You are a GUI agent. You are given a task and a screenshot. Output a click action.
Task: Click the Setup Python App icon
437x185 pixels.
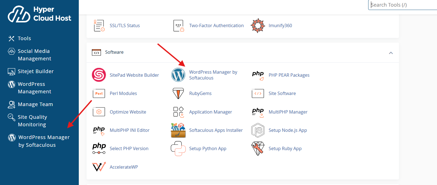coord(178,148)
